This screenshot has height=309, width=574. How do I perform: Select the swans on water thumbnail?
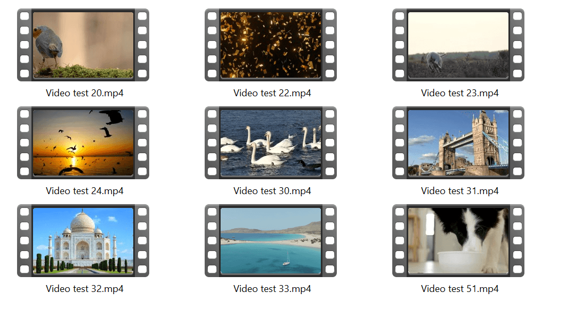[271, 143]
